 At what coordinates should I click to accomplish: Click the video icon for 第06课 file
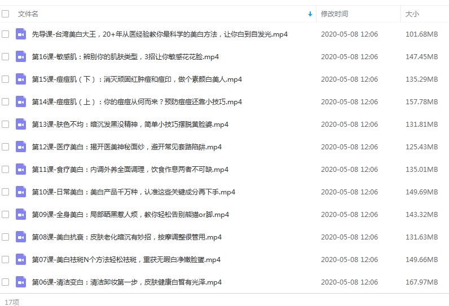(x=21, y=282)
